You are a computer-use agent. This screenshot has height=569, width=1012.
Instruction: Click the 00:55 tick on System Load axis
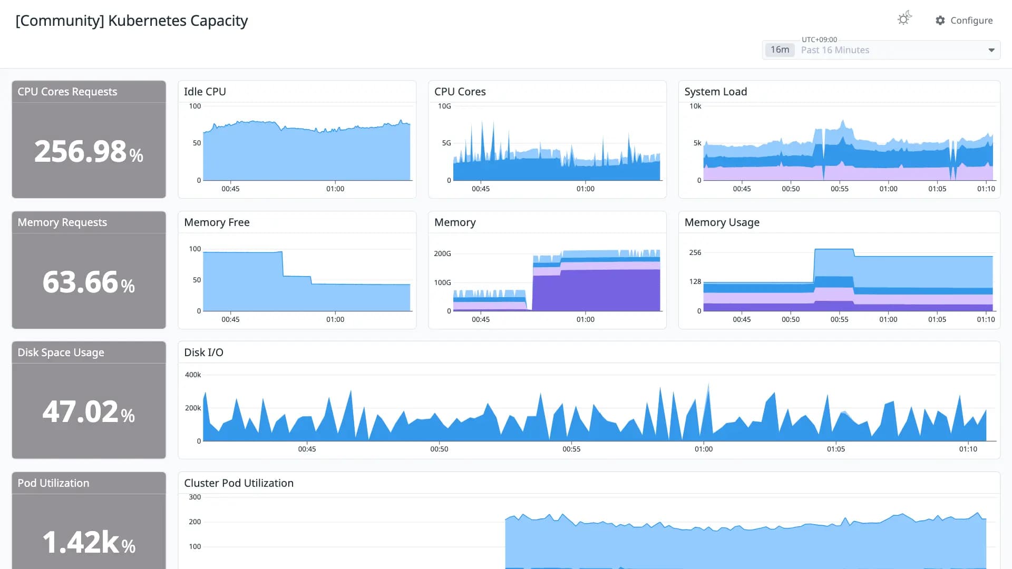click(x=839, y=189)
